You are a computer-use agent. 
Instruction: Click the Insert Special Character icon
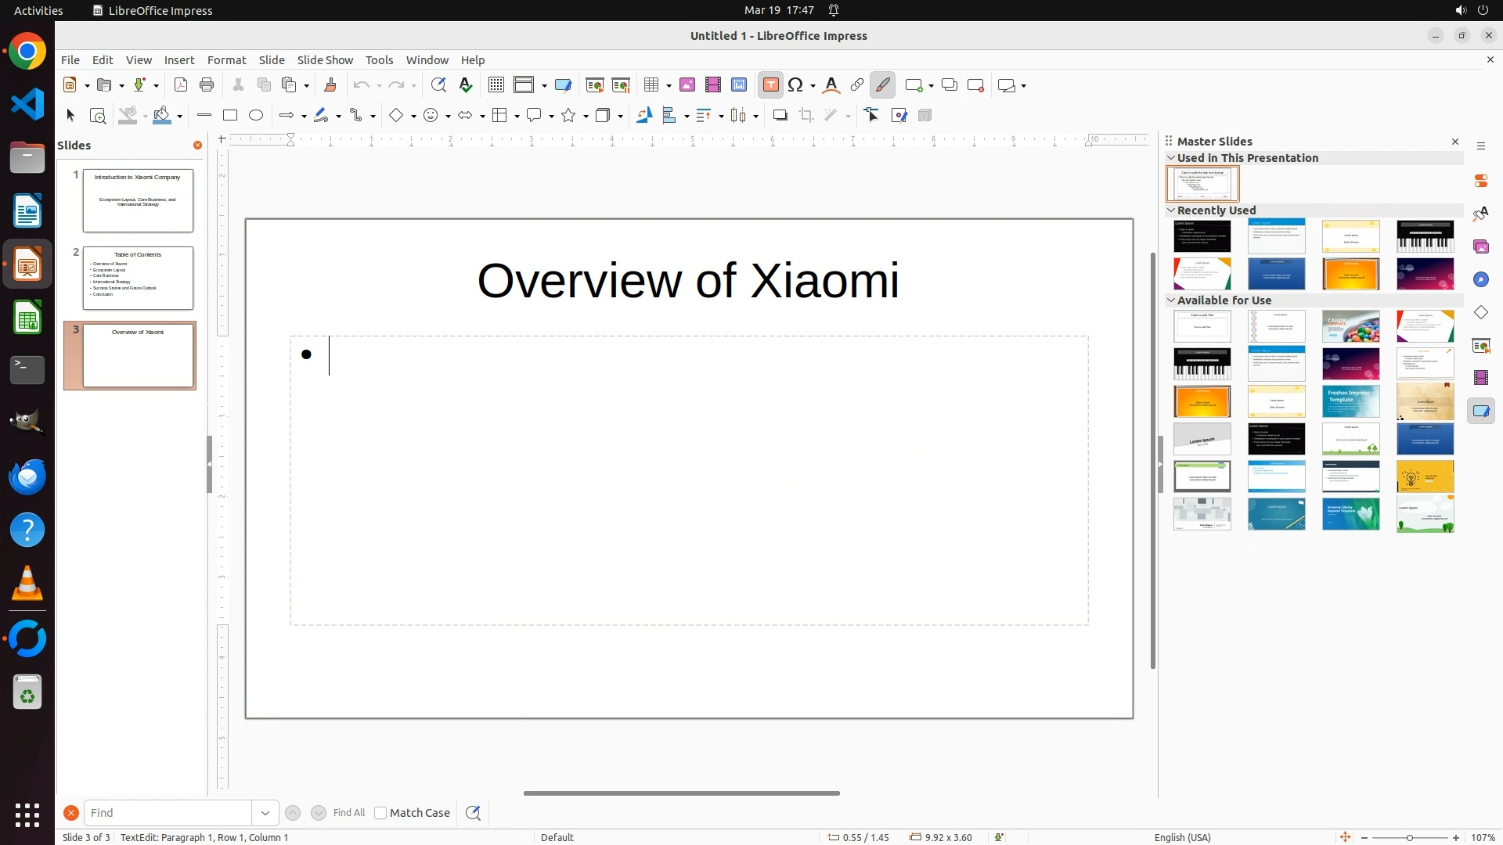(x=796, y=85)
